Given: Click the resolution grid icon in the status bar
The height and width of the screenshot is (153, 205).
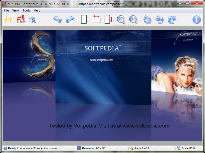Looking at the screenshot, I should [x=79, y=148].
